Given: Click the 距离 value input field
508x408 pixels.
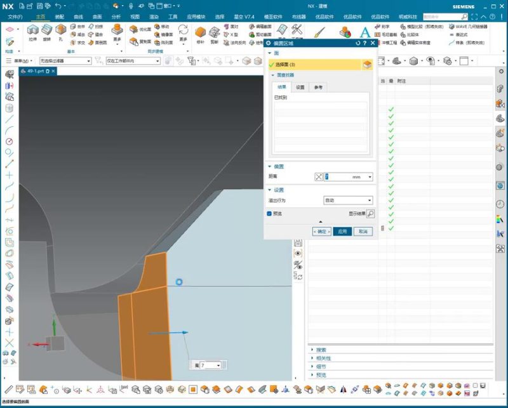Looking at the screenshot, I should point(337,177).
